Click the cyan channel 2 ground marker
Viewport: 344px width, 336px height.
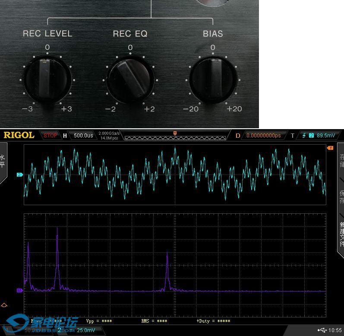click(20, 174)
